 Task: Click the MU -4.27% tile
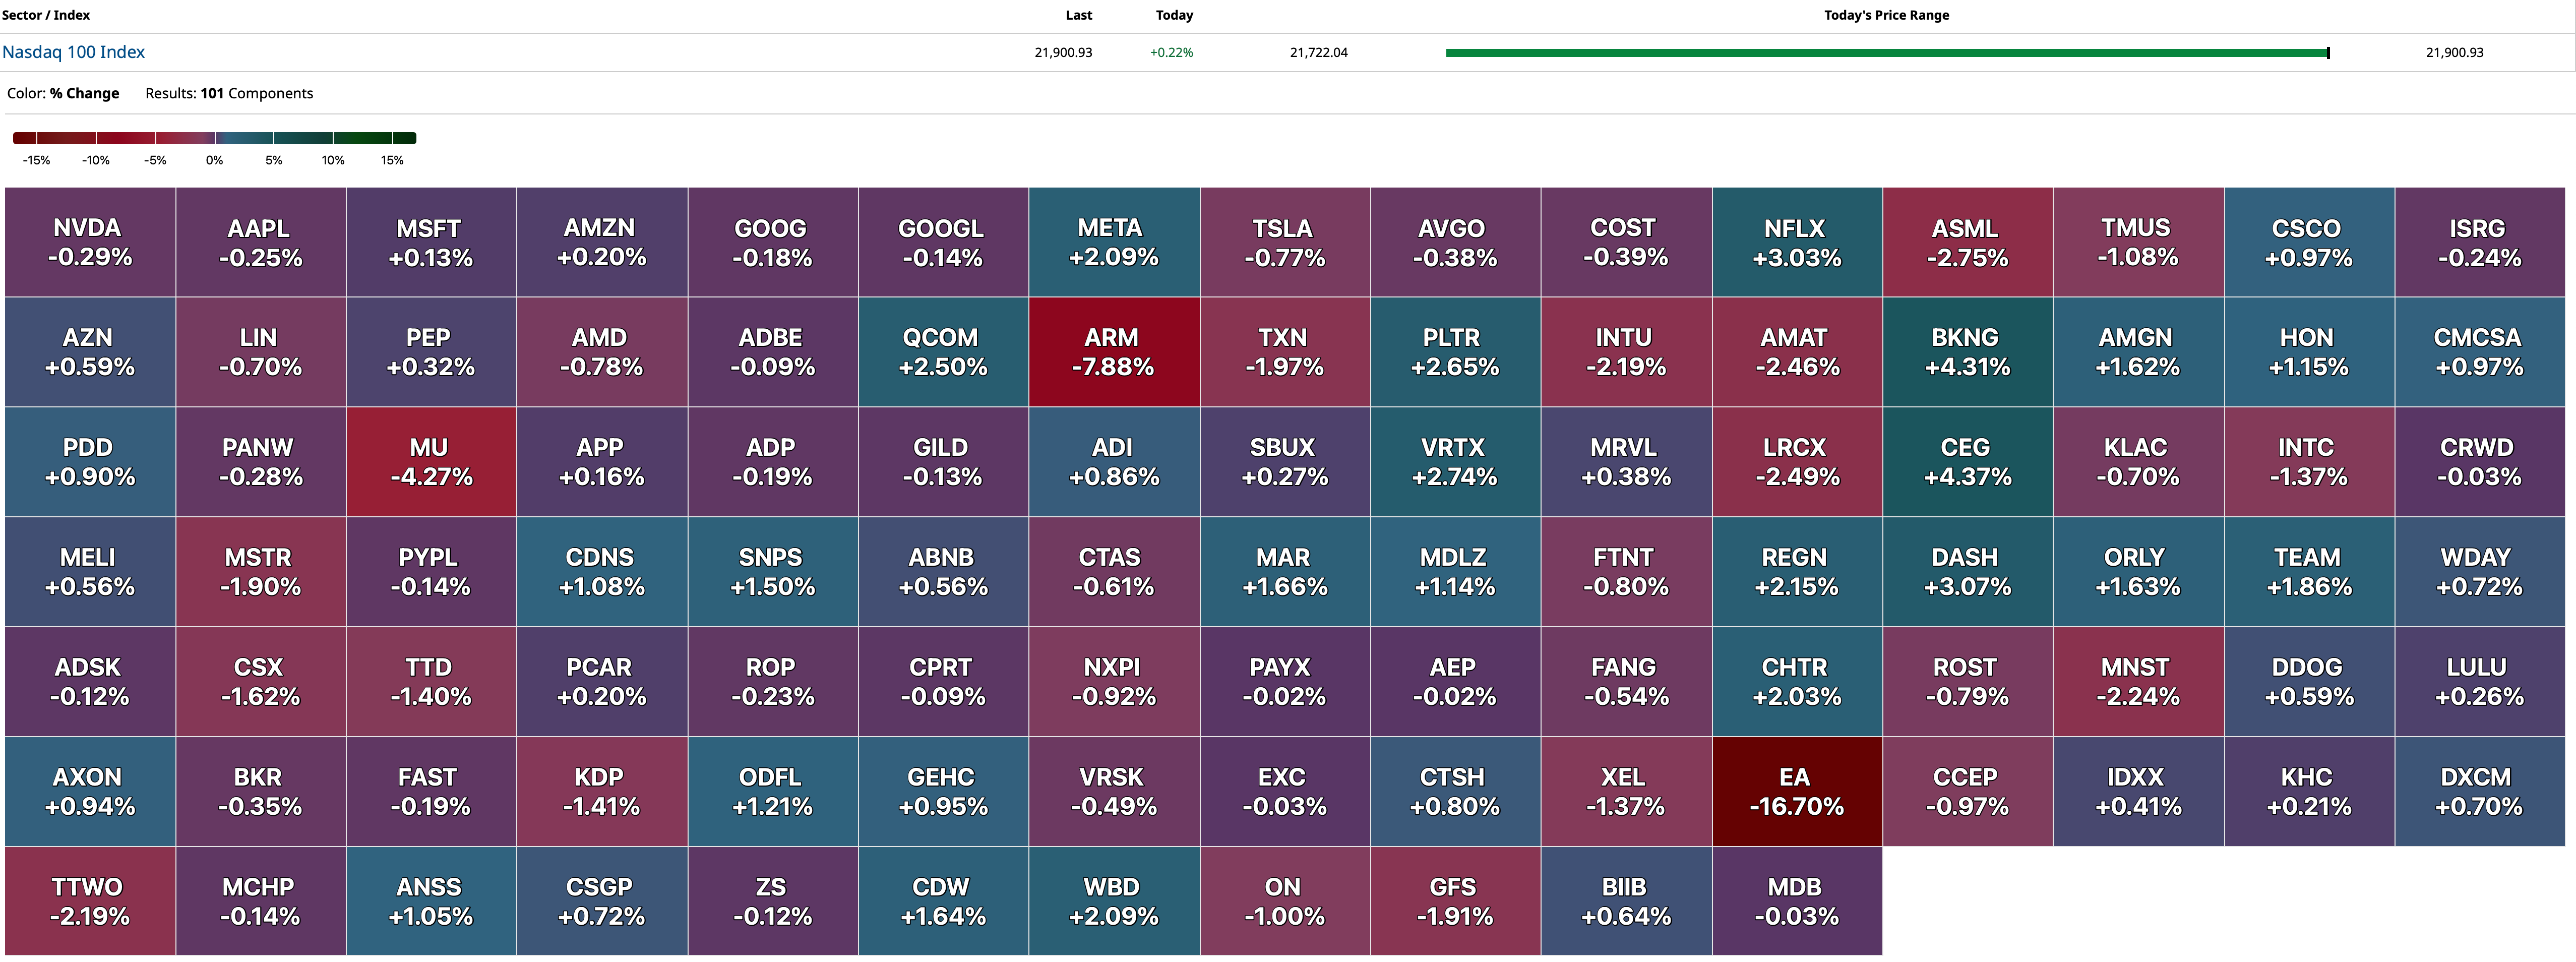tap(431, 462)
